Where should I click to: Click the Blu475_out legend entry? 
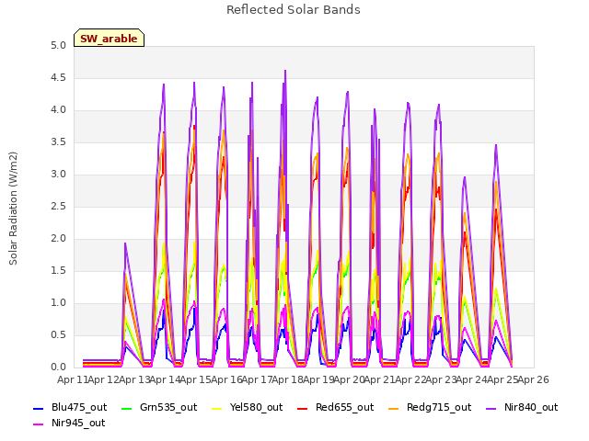click(x=70, y=407)
